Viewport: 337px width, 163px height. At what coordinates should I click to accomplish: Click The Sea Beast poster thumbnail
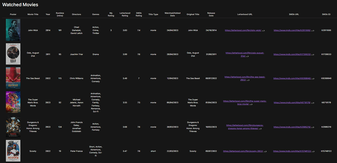[13, 78]
